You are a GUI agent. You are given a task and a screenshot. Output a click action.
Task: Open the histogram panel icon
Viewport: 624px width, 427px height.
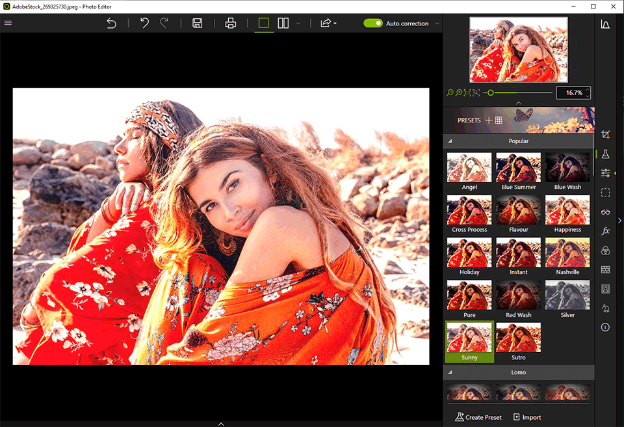(605, 25)
